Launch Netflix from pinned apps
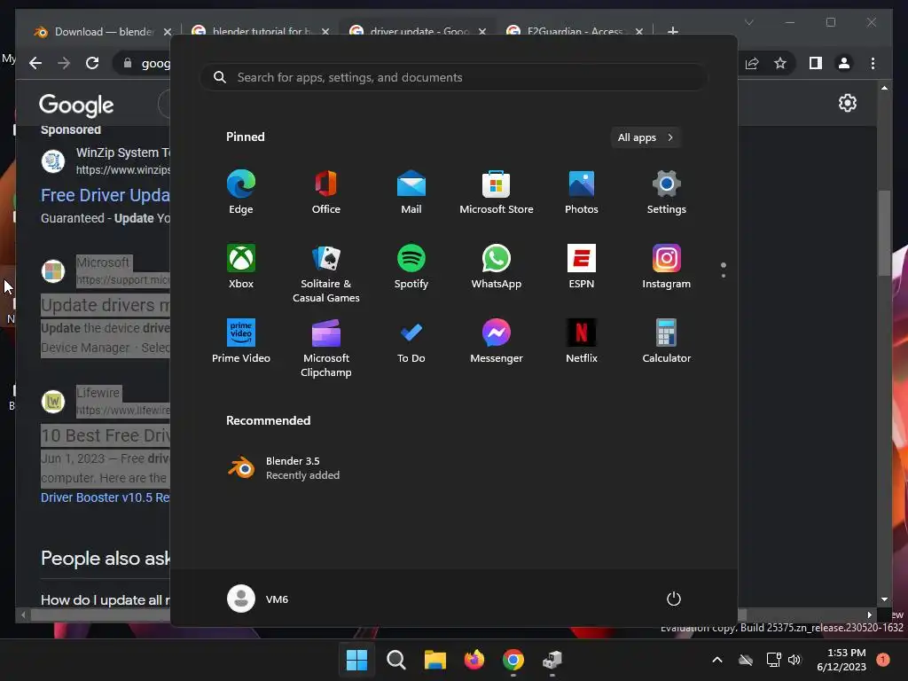Screen dimensions: 908x681 (x=582, y=341)
